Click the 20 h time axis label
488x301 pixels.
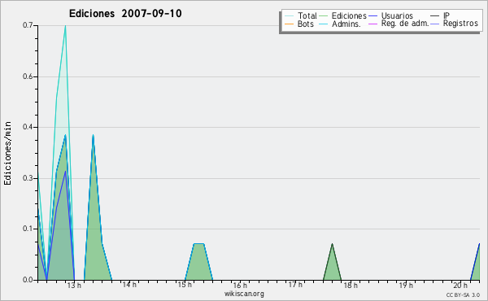click(x=460, y=285)
